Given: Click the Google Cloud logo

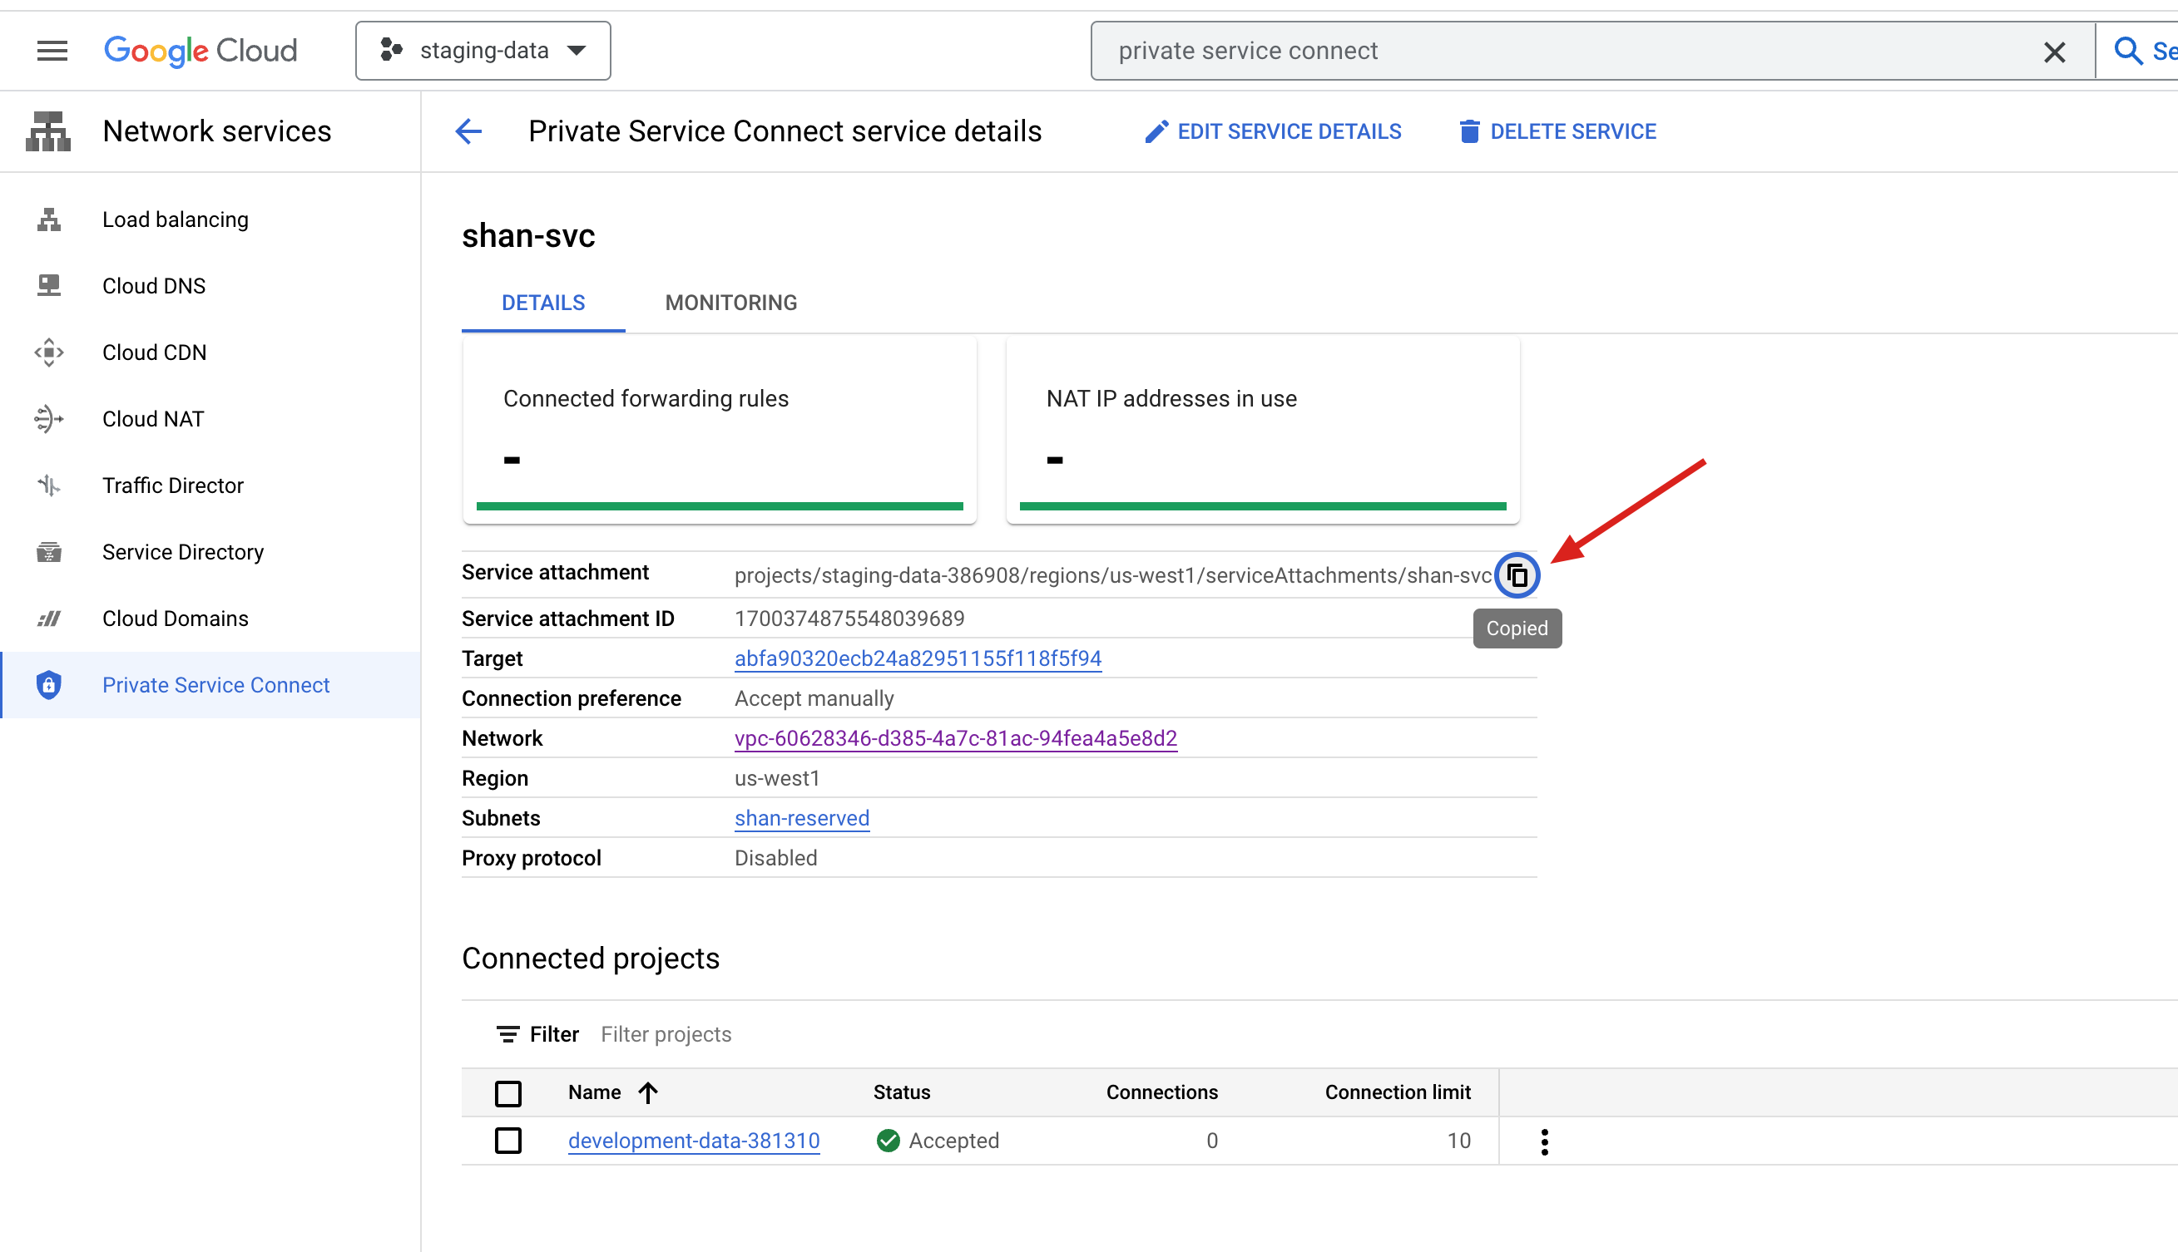Looking at the screenshot, I should pyautogui.click(x=200, y=51).
